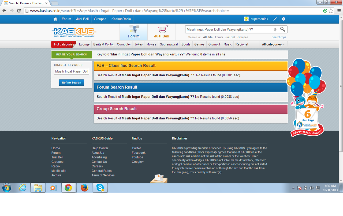The image size is (343, 216).
Task: Open the Sports category
Action: coord(186,44)
